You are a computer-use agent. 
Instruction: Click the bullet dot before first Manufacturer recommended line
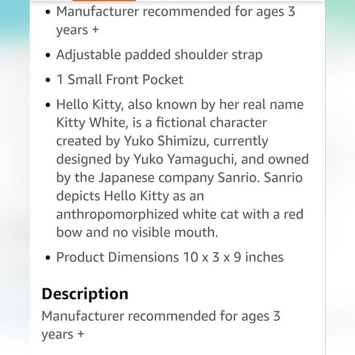tap(48, 12)
